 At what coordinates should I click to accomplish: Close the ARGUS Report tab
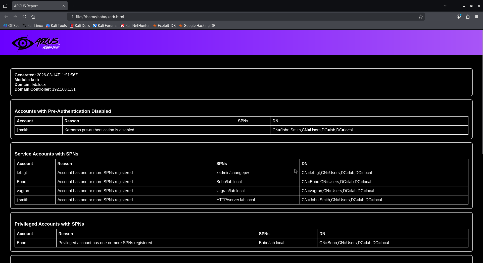pyautogui.click(x=64, y=6)
